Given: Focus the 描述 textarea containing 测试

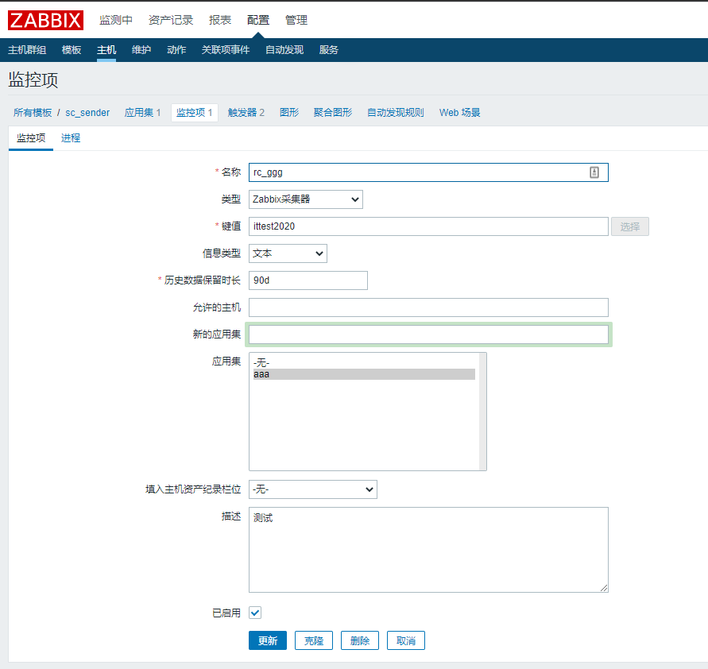Looking at the screenshot, I should [428, 550].
